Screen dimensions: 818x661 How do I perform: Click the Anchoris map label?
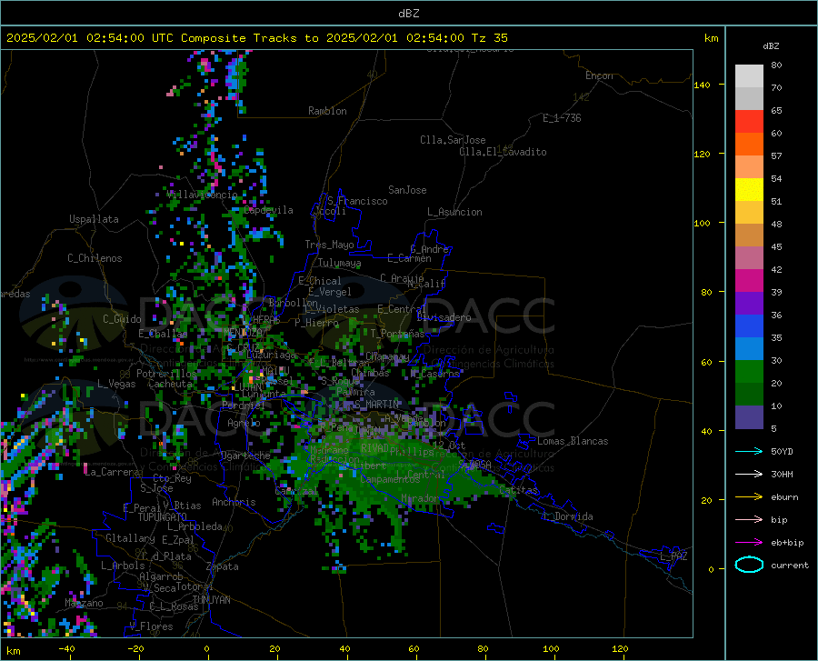click(x=234, y=503)
